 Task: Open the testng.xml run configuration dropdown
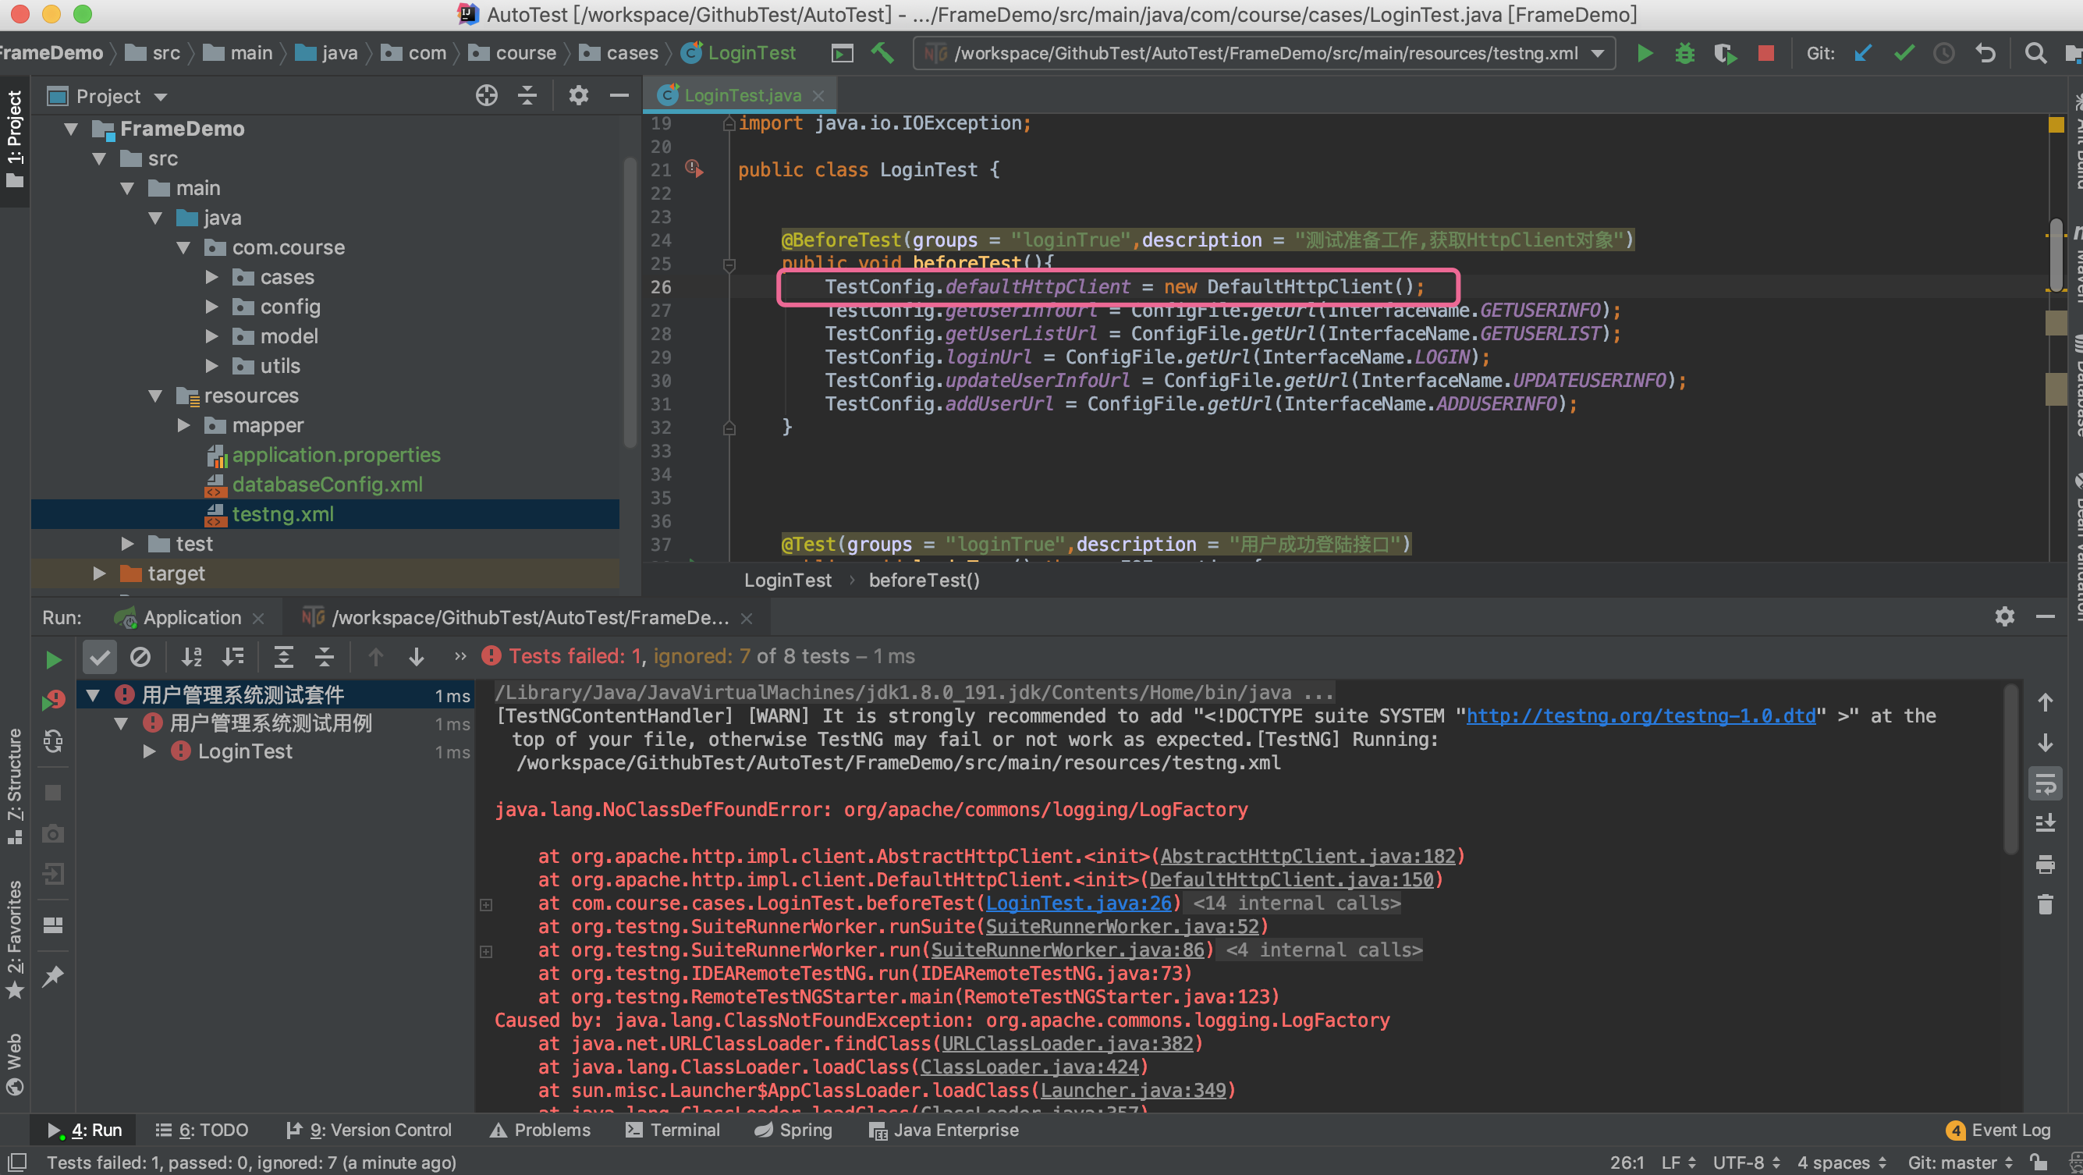tap(1598, 53)
